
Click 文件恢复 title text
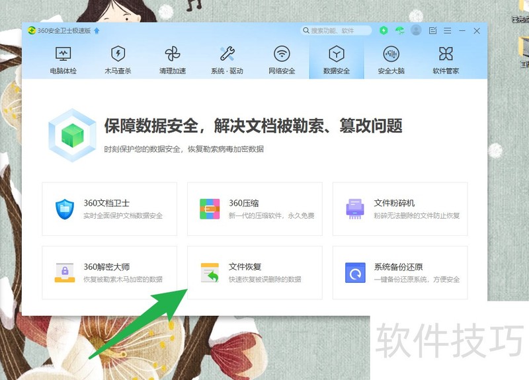tap(245, 267)
